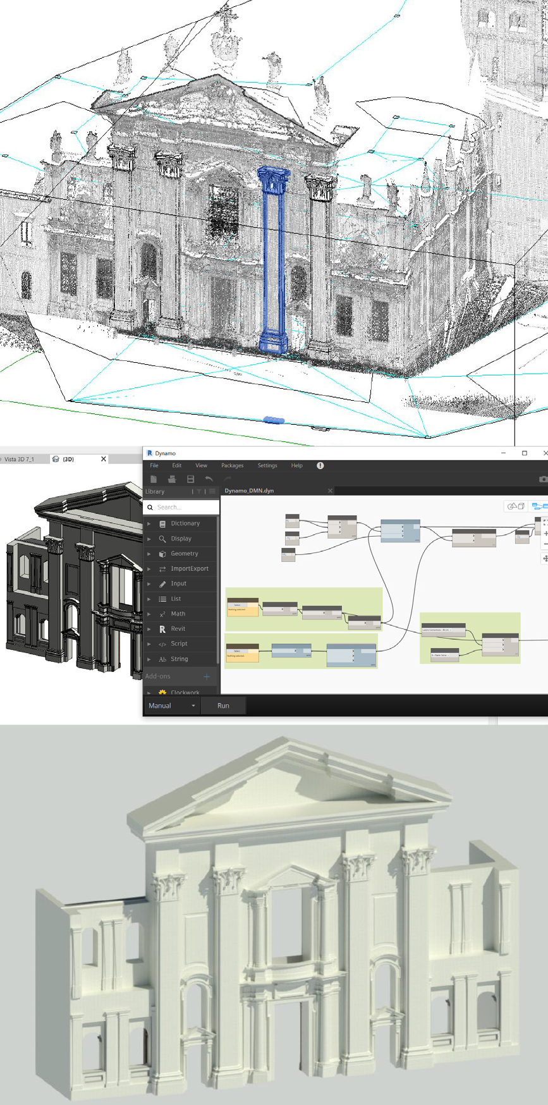Open the Edit menu
Screen dimensions: 548x1105
[177, 465]
